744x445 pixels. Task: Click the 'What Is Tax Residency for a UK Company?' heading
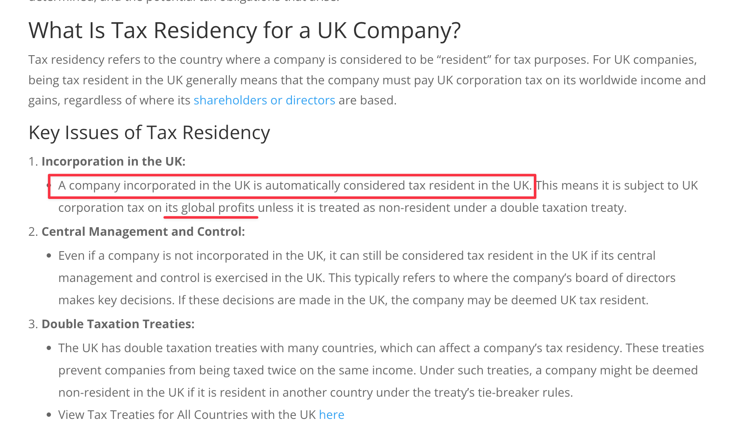244,30
